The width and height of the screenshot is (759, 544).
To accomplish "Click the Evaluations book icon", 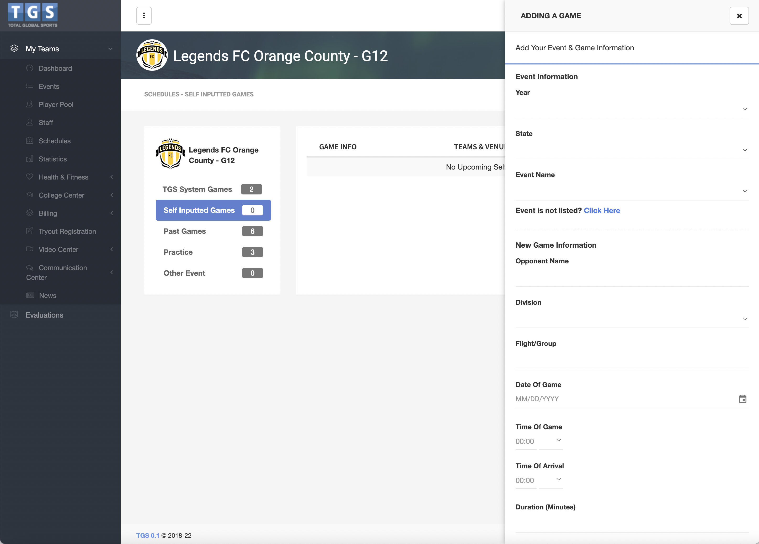I will point(14,315).
